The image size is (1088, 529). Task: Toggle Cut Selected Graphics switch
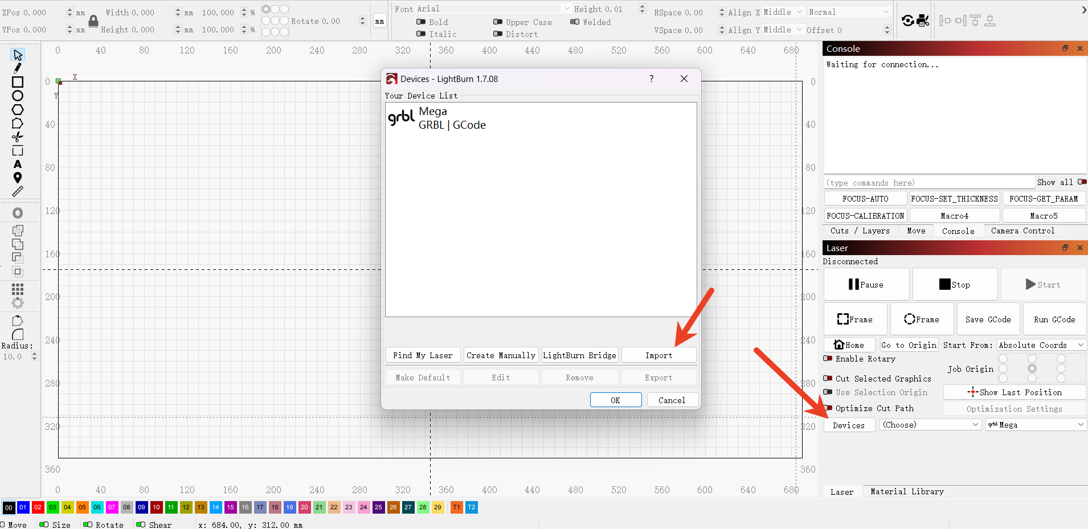828,378
